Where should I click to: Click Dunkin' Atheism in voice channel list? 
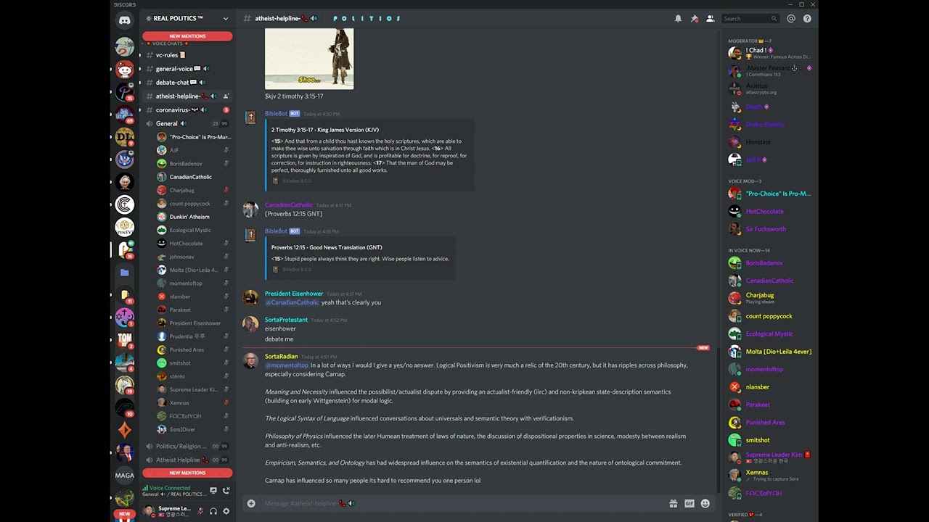coord(190,217)
